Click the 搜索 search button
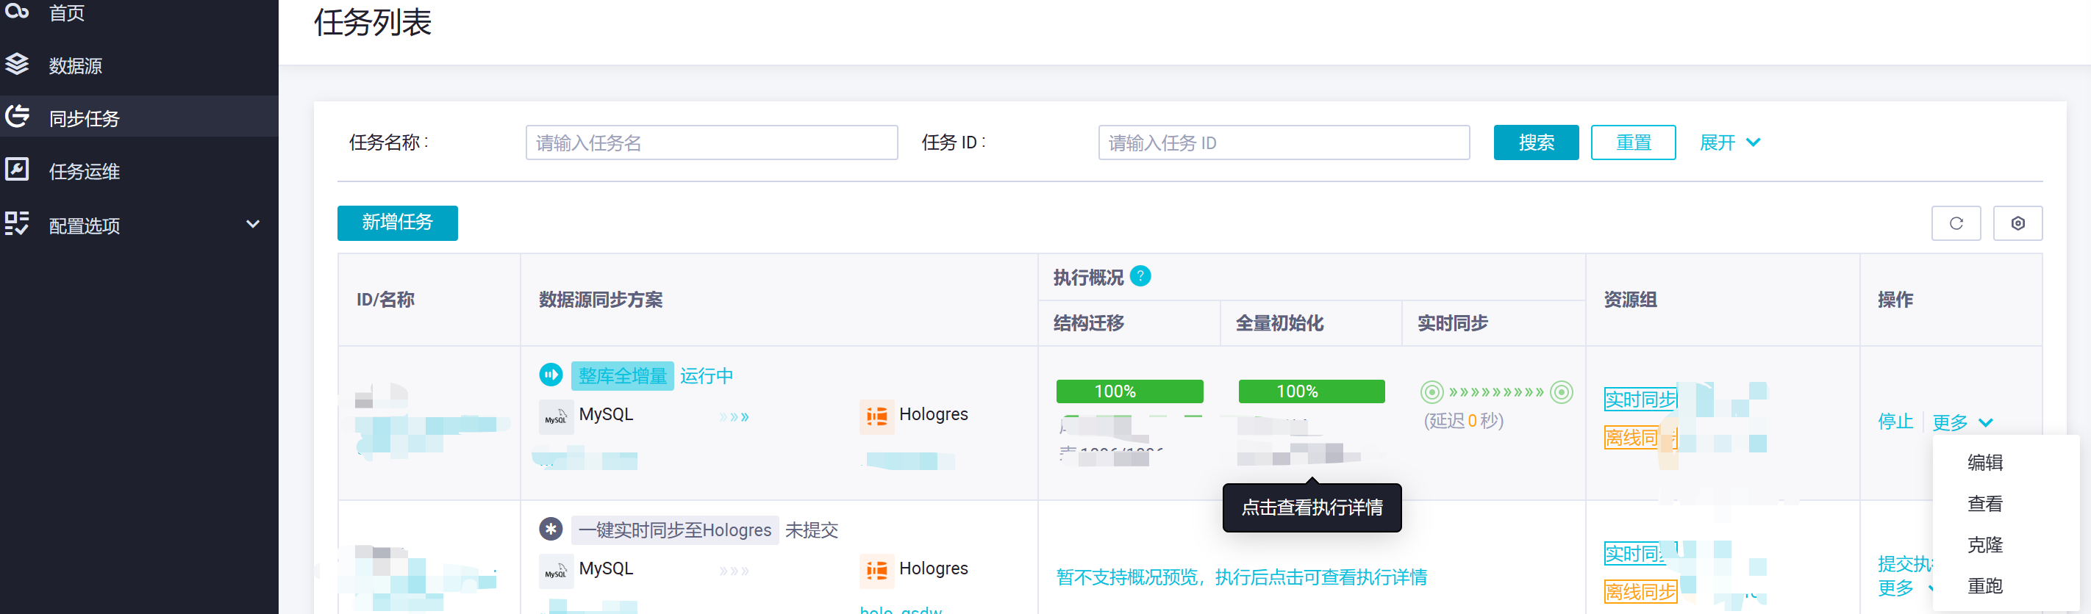Viewport: 2091px width, 614px height. [x=1536, y=142]
